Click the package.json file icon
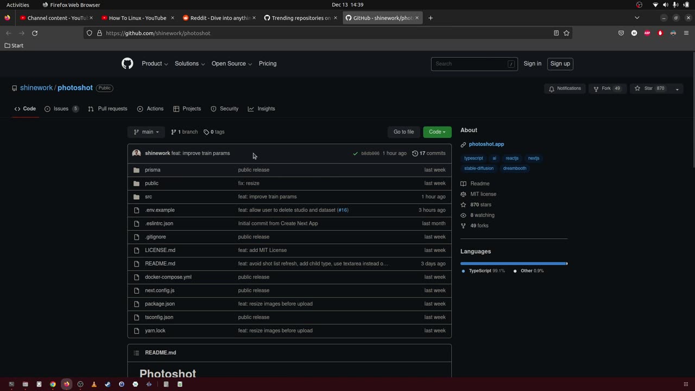The width and height of the screenshot is (695, 391). click(x=136, y=304)
